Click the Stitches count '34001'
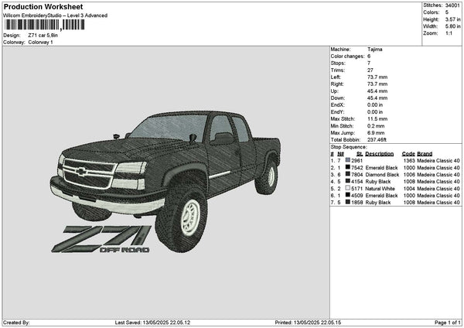 (x=452, y=5)
